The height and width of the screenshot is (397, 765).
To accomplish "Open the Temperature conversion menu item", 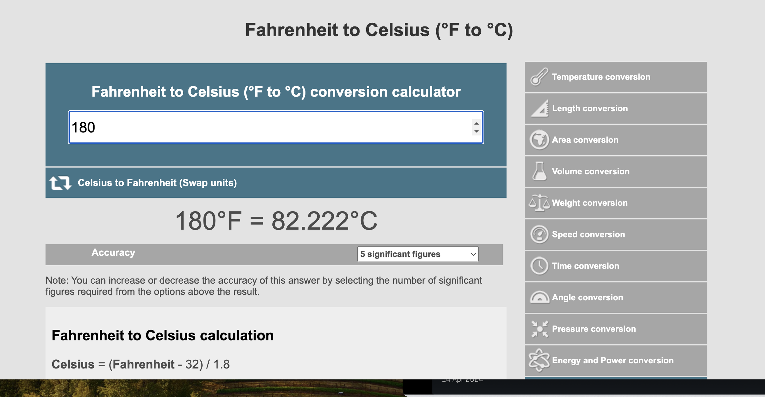I will 615,77.
